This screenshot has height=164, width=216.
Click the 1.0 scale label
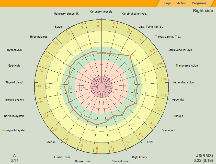(59, 88)
